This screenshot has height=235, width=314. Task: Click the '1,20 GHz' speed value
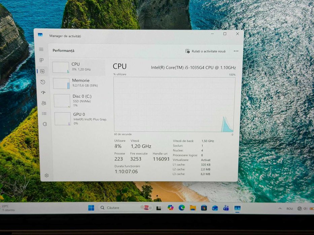pos(141,146)
